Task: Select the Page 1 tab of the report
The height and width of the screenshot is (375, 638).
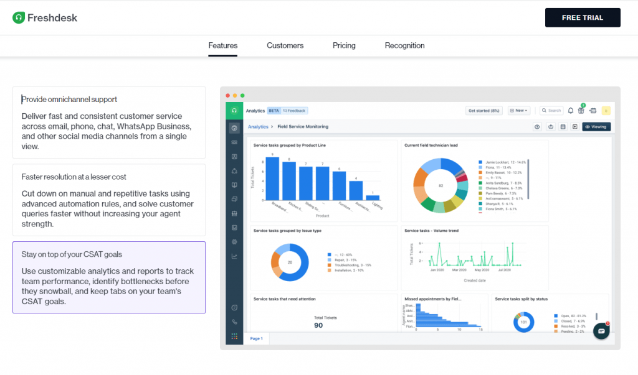Action: coord(256,338)
